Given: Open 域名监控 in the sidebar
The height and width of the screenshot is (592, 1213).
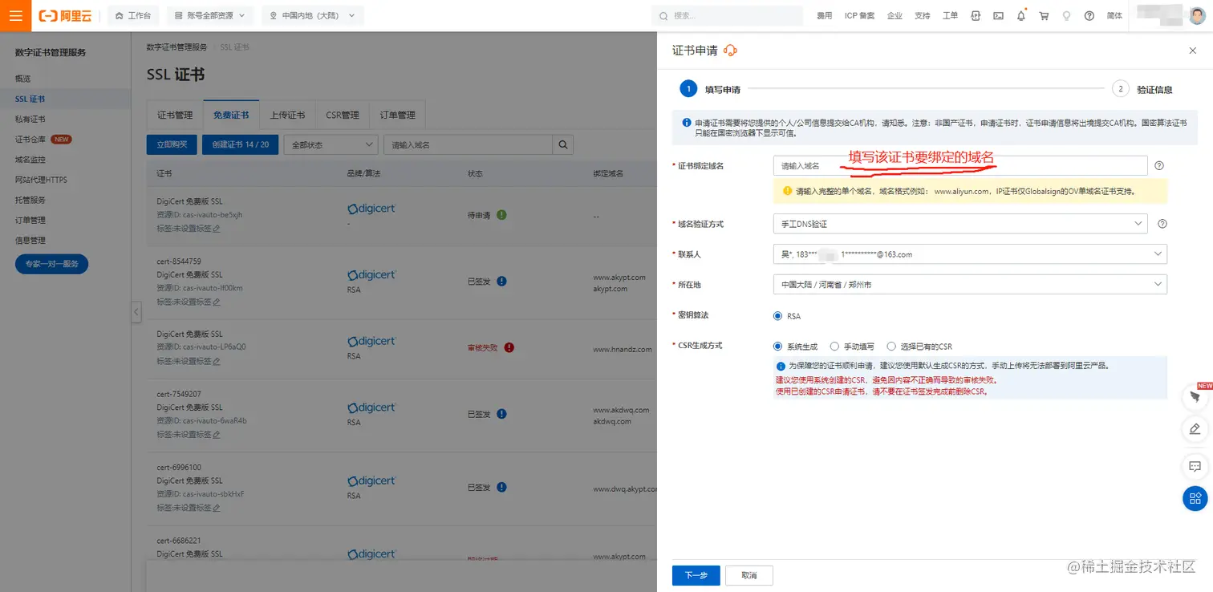Looking at the screenshot, I should point(30,160).
